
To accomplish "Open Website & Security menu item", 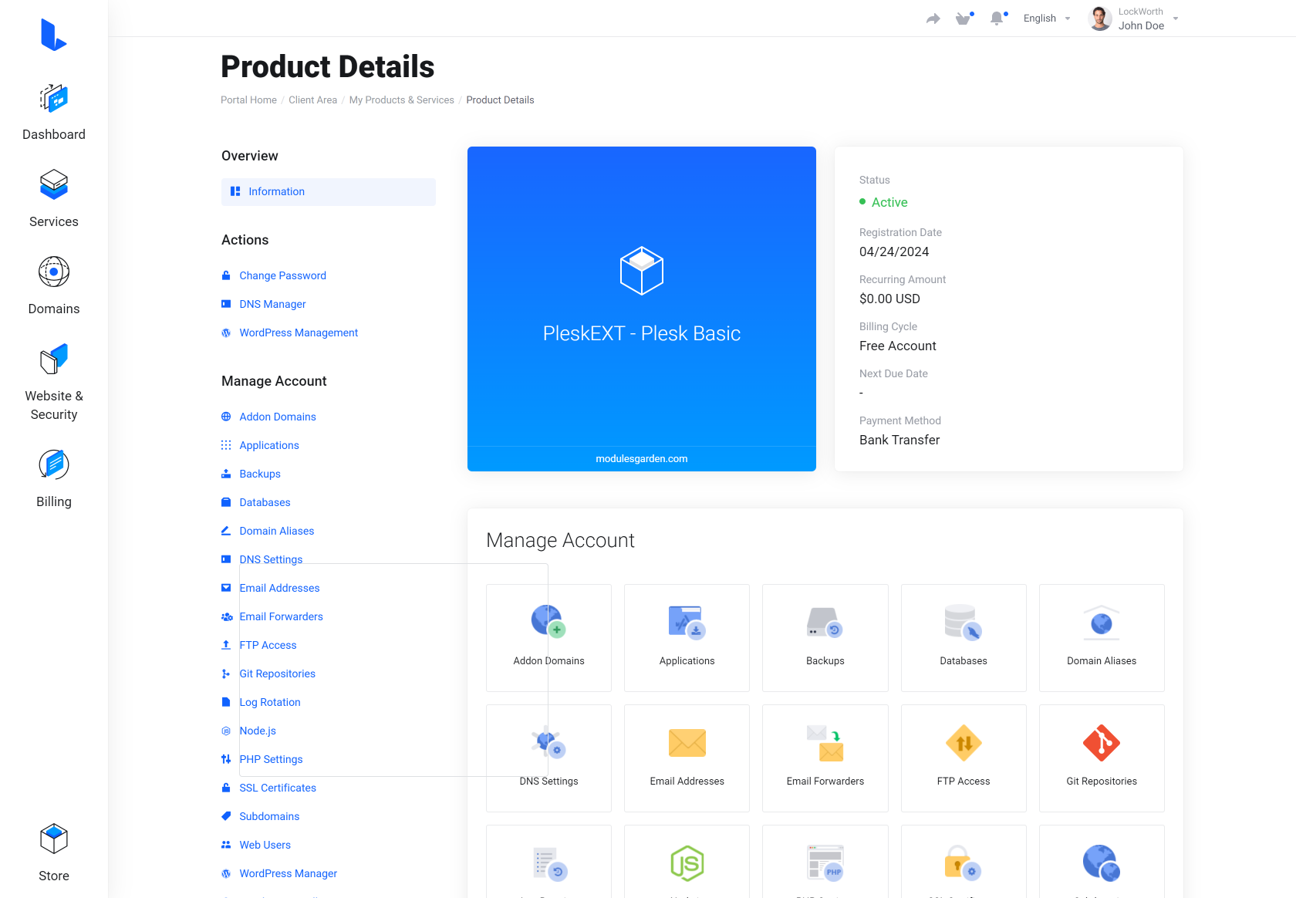I will pos(54,382).
